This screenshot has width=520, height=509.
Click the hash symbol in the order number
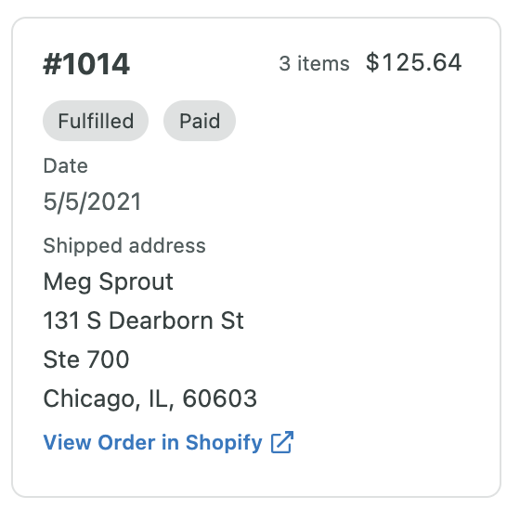click(x=52, y=64)
